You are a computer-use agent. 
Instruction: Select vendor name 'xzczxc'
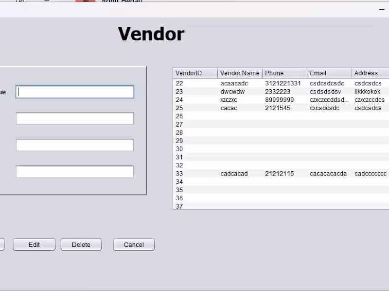(x=240, y=100)
